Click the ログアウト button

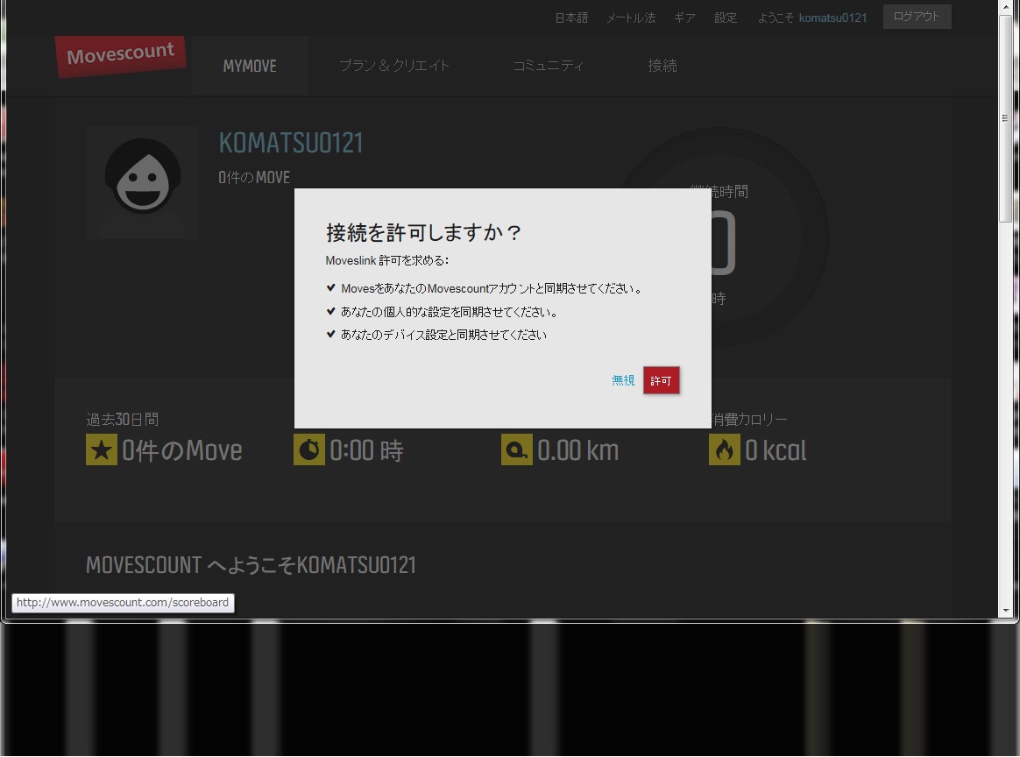click(917, 17)
